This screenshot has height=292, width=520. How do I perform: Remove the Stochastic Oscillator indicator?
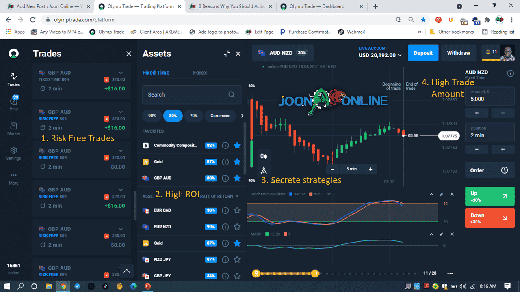(452, 194)
